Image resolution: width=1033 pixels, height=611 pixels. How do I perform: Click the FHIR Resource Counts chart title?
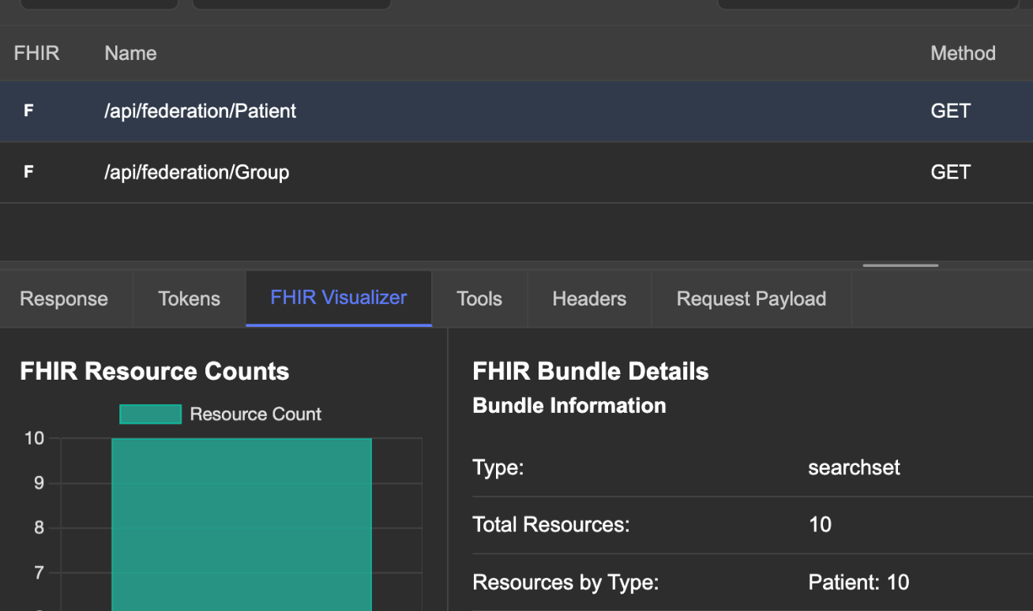pos(154,371)
